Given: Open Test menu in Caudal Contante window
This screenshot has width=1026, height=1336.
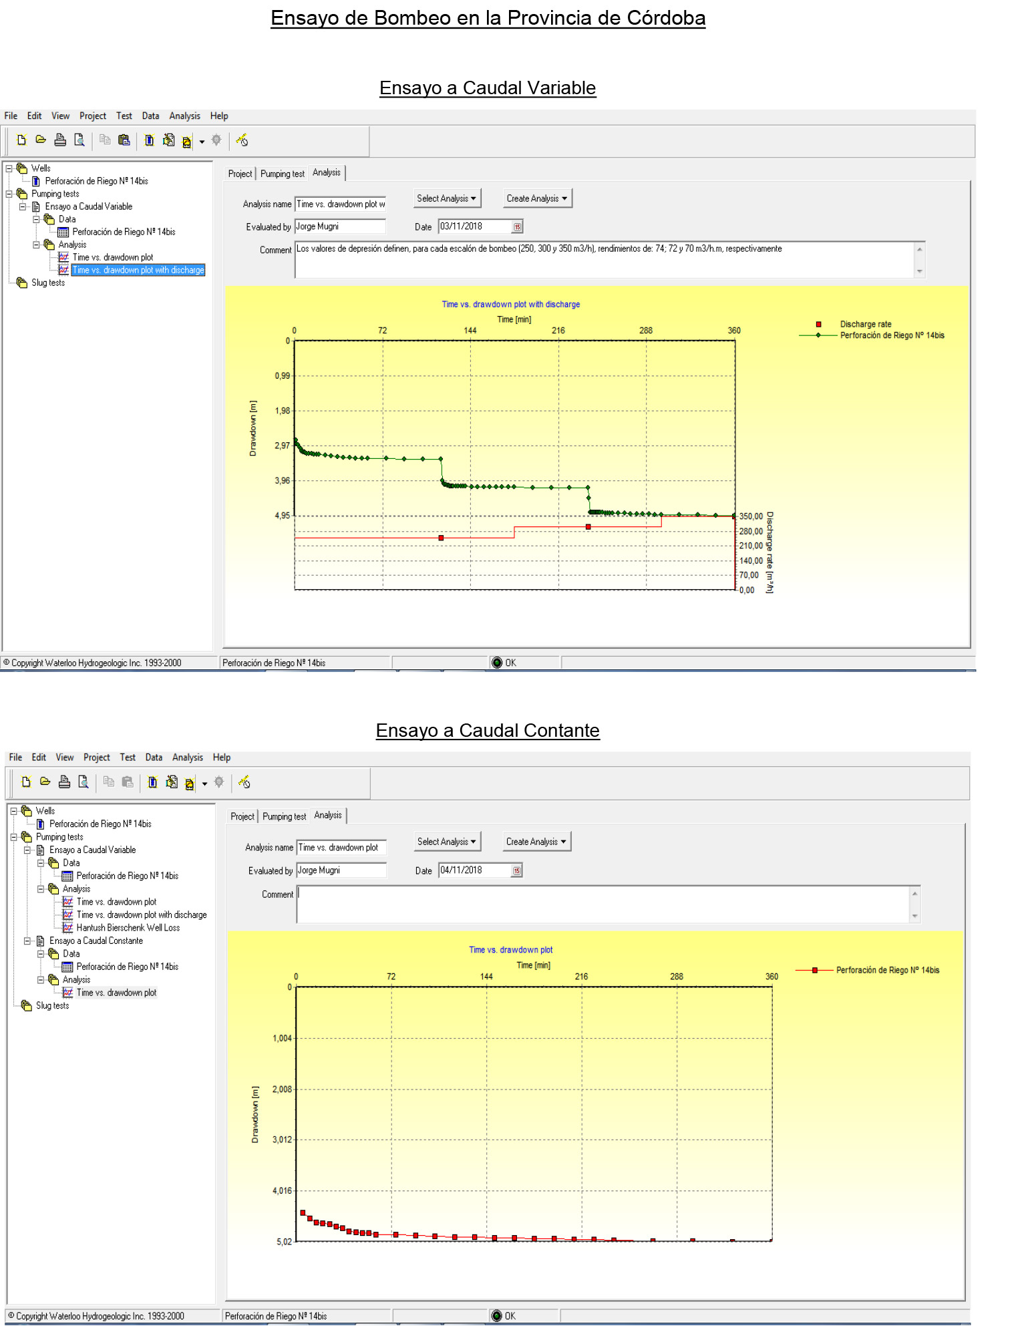Looking at the screenshot, I should point(128,758).
